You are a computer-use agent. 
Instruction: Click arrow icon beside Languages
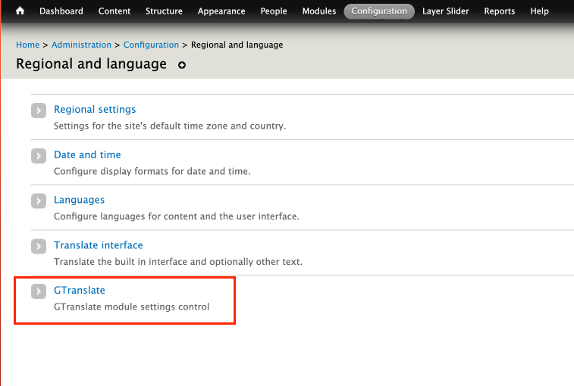pyautogui.click(x=39, y=201)
